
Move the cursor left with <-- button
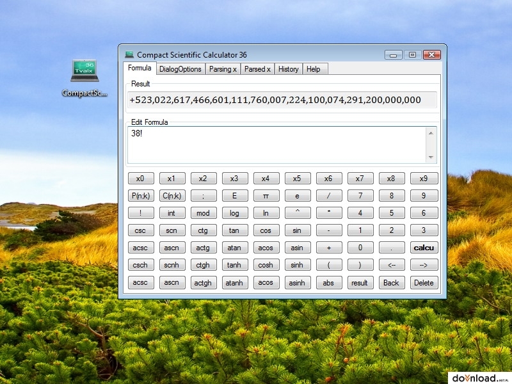click(x=392, y=265)
